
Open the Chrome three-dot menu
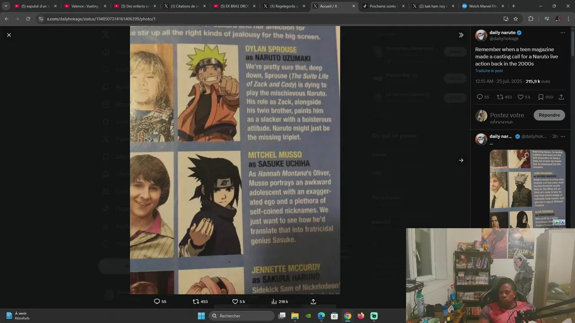569,19
